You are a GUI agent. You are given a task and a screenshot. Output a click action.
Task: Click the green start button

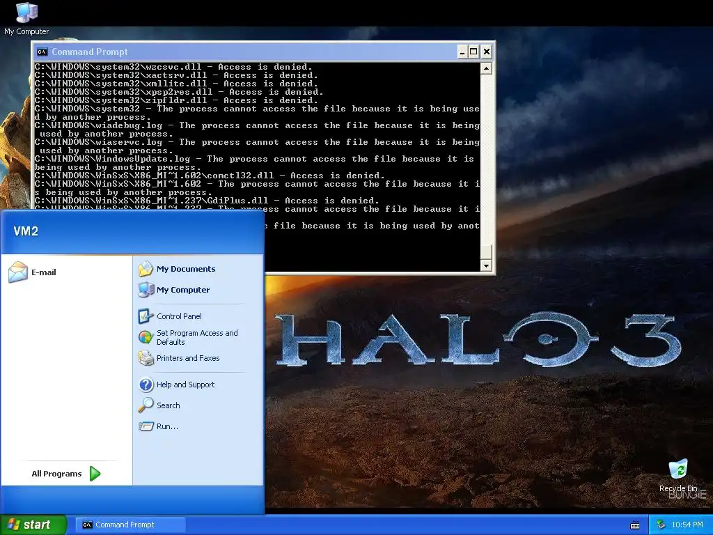tap(33, 525)
